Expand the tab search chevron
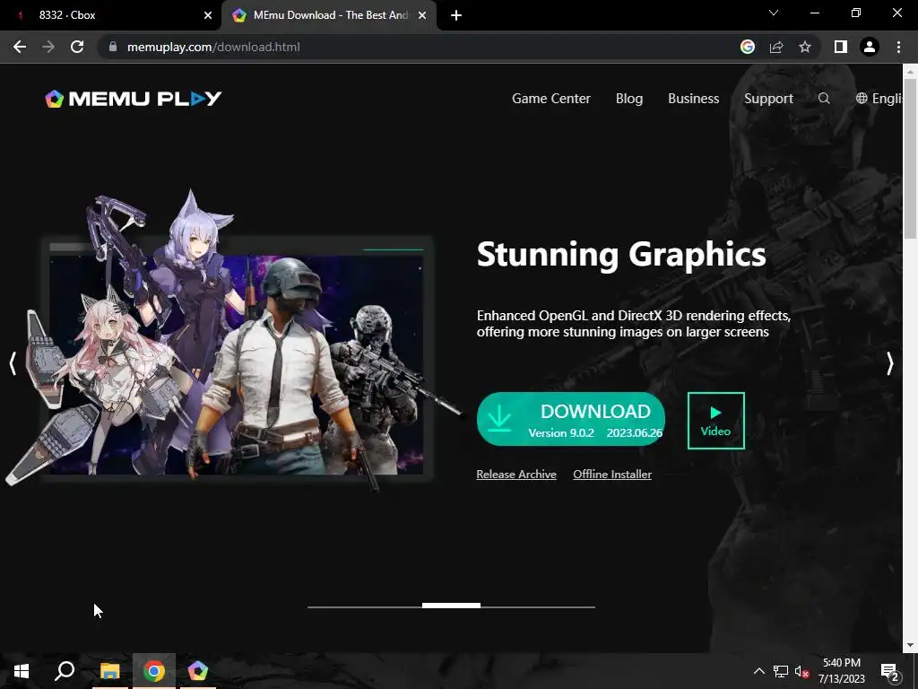This screenshot has width=918, height=689. coord(774,13)
